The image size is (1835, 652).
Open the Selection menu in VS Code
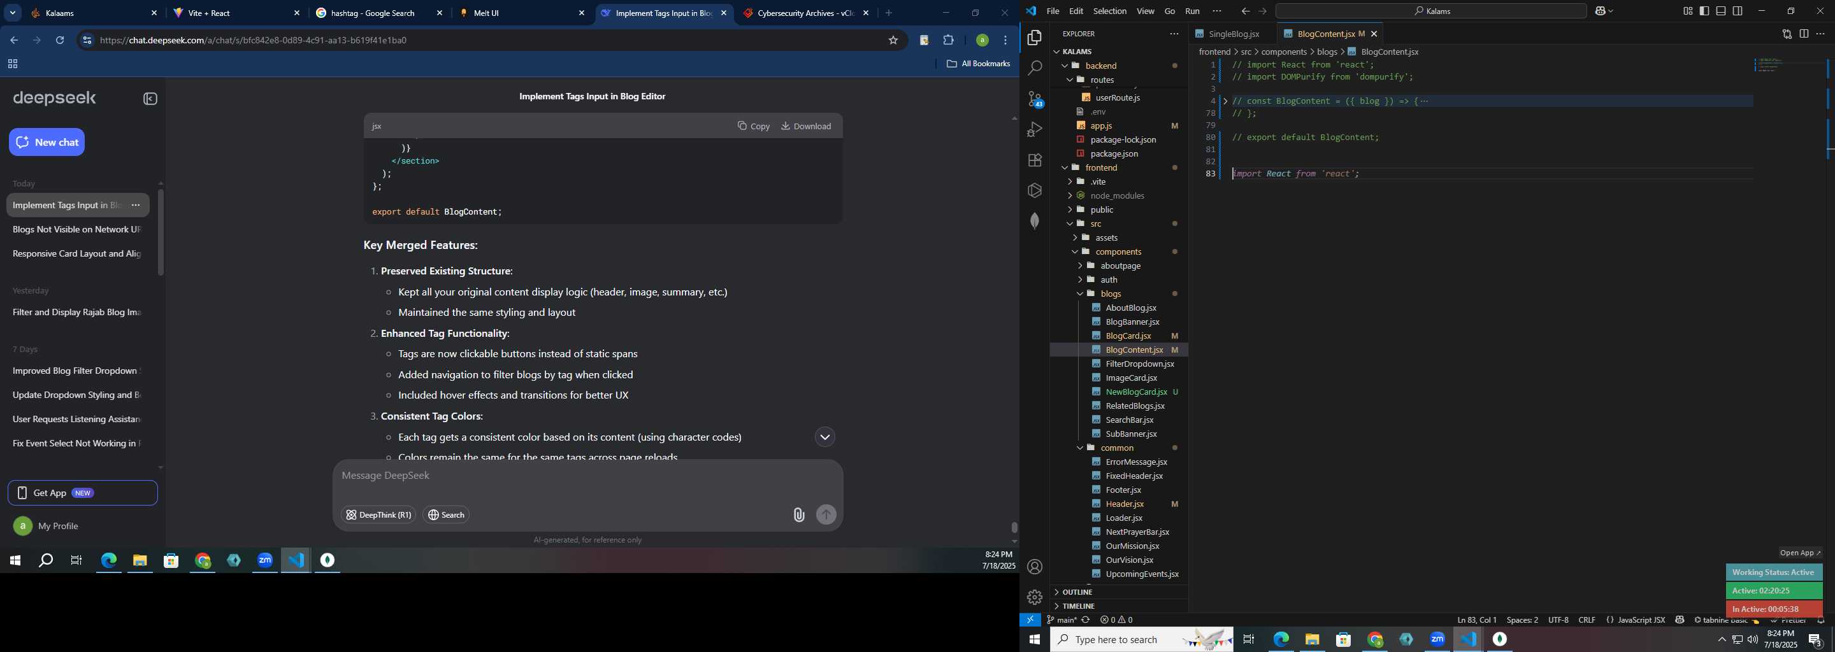pyautogui.click(x=1109, y=11)
